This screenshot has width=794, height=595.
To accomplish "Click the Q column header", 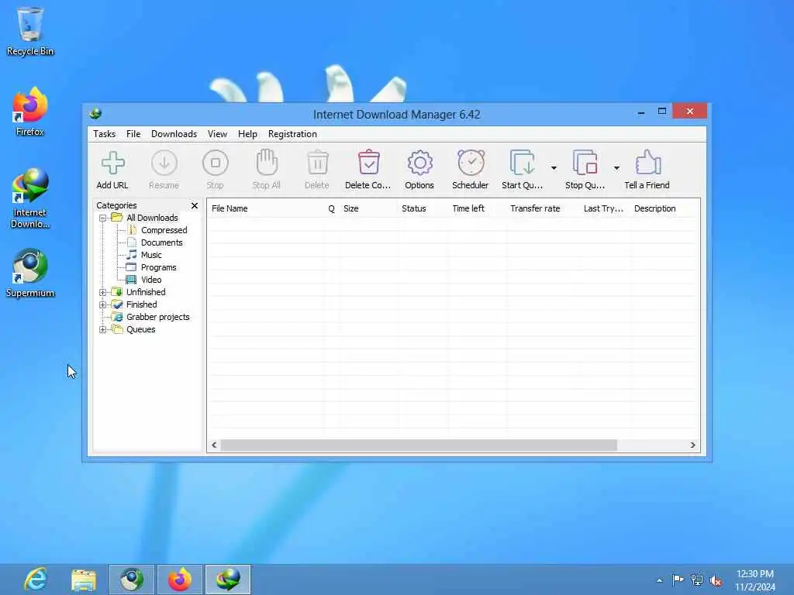I will [x=331, y=208].
